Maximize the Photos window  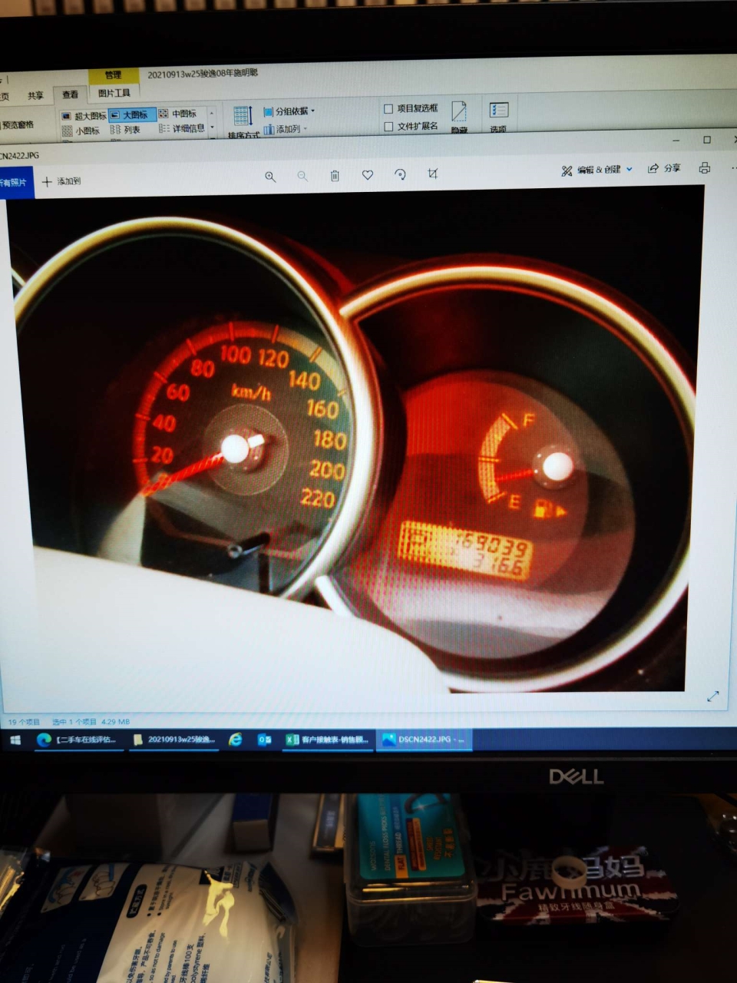pyautogui.click(x=707, y=140)
